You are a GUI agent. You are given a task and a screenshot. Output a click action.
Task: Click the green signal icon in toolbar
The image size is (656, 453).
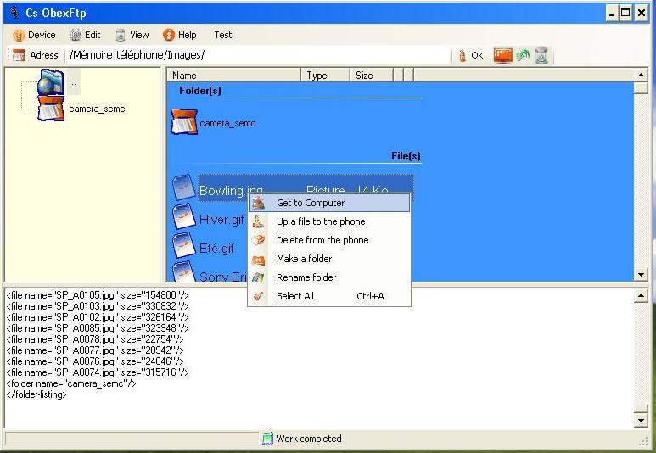[x=523, y=55]
